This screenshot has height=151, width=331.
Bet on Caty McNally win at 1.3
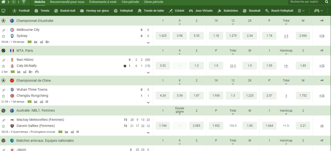pyautogui.click(x=197, y=66)
